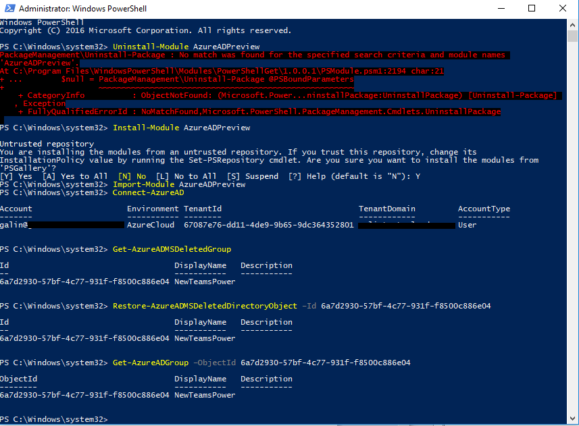Minimize the PowerShell window
This screenshot has width=579, height=426.
tap(501, 8)
